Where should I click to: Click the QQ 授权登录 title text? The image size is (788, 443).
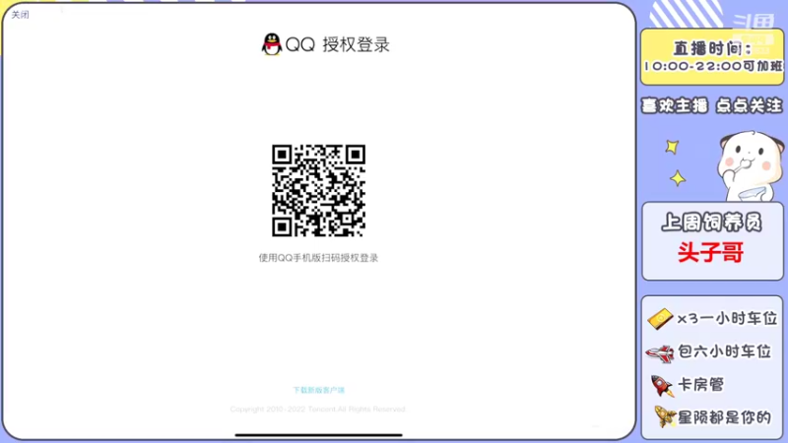point(337,44)
